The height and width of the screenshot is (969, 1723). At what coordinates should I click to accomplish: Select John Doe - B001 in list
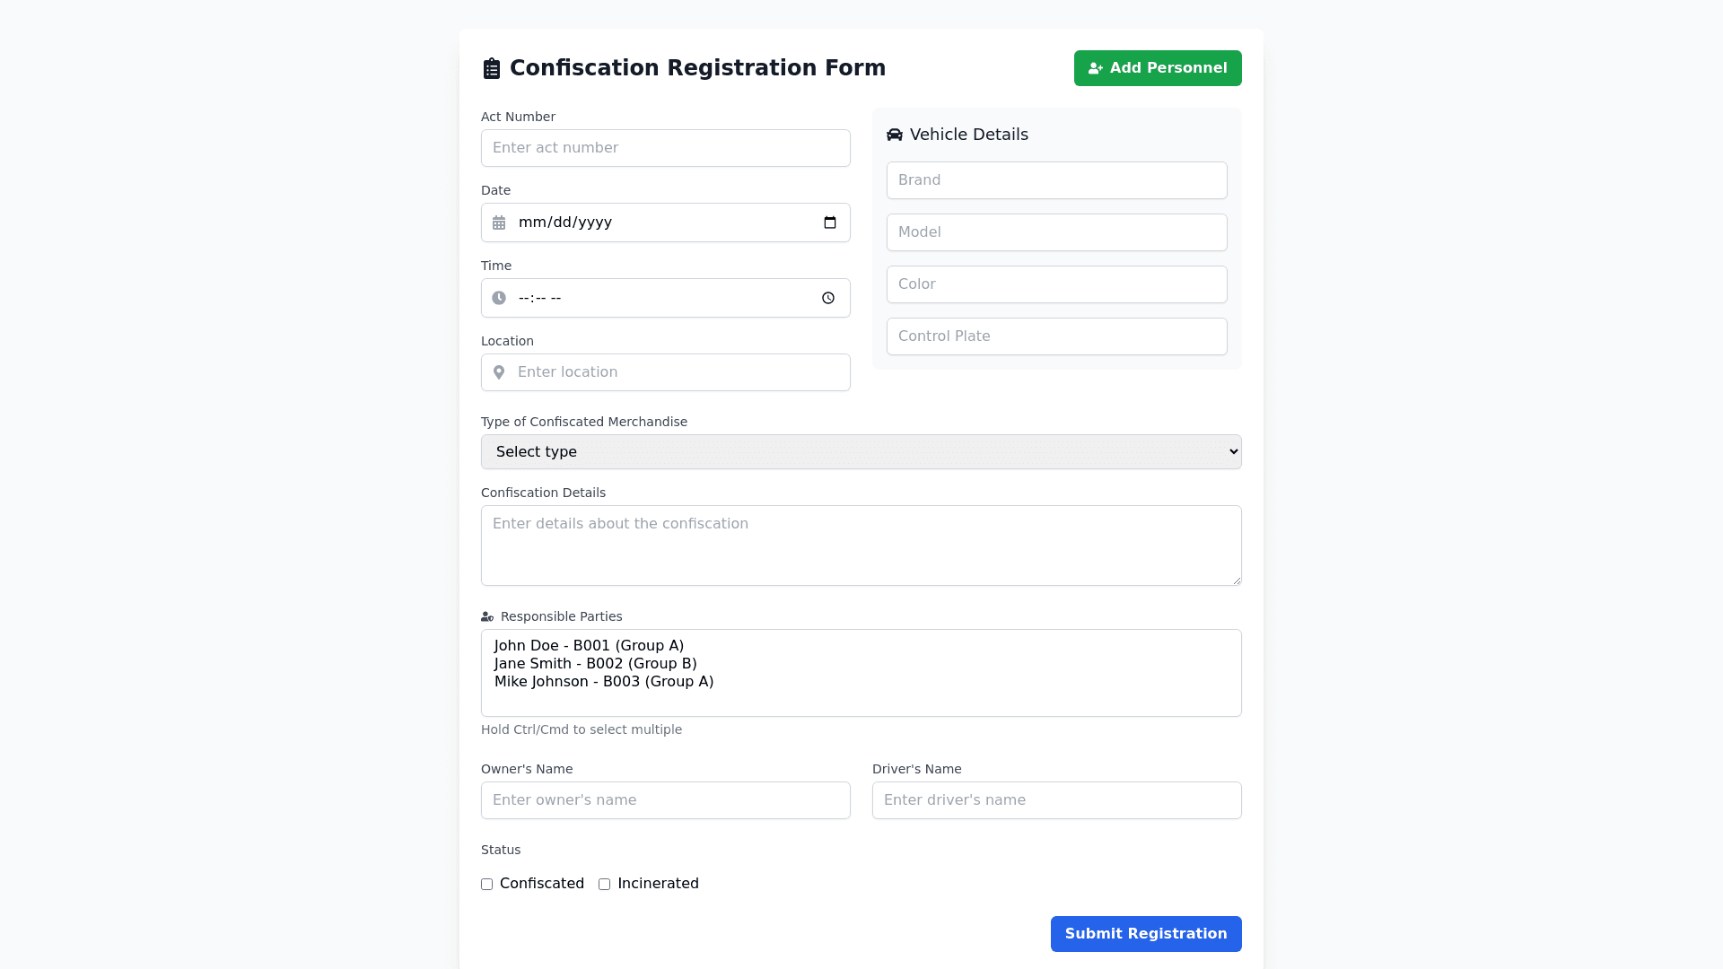coord(589,646)
